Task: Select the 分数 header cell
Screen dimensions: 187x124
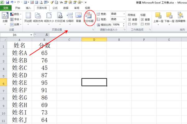Action: (44, 45)
